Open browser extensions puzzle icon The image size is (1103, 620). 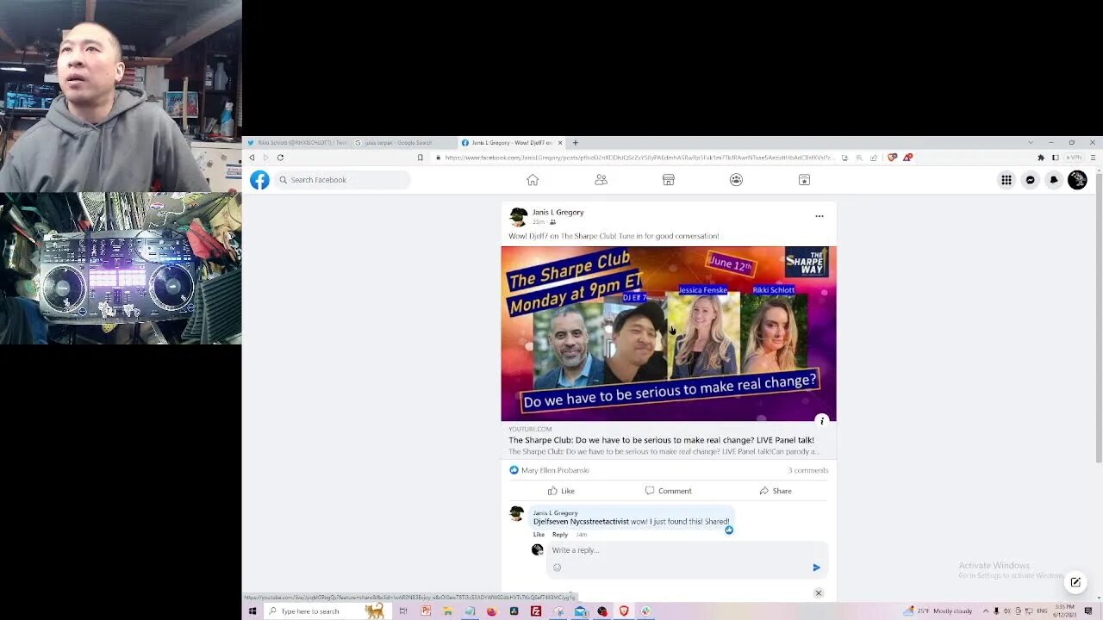pos(1041,158)
